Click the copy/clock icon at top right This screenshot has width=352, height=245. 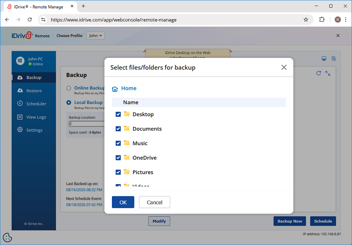point(334,59)
